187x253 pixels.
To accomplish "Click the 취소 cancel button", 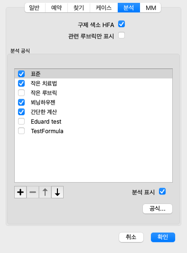I will 131,237.
